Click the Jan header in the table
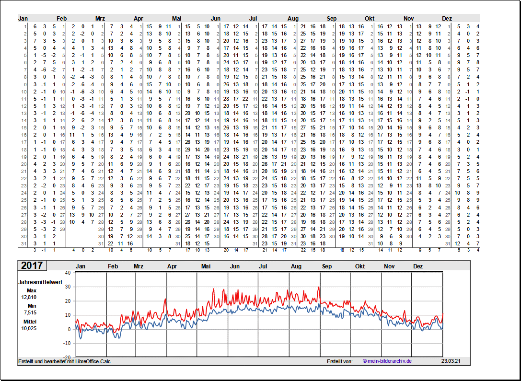The height and width of the screenshot is (381, 521). (x=23, y=19)
